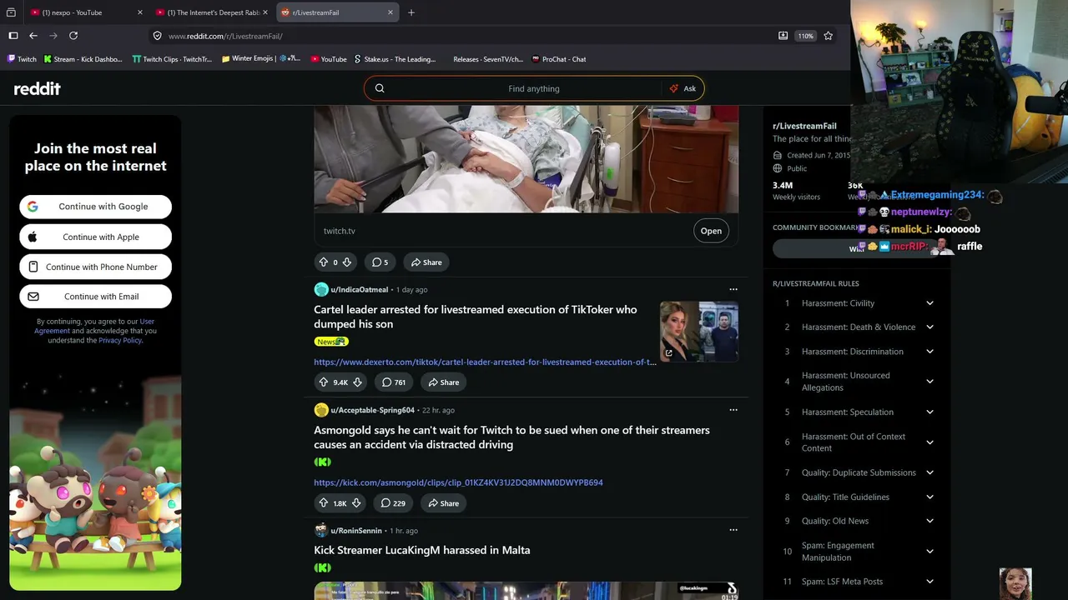
Task: Open more options for u/RoninSennin's post
Action: click(733, 530)
